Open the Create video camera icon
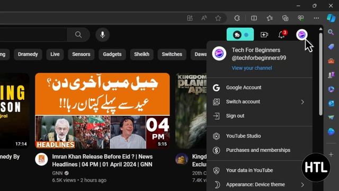Screen dimensions: 339x191 (264, 34)
